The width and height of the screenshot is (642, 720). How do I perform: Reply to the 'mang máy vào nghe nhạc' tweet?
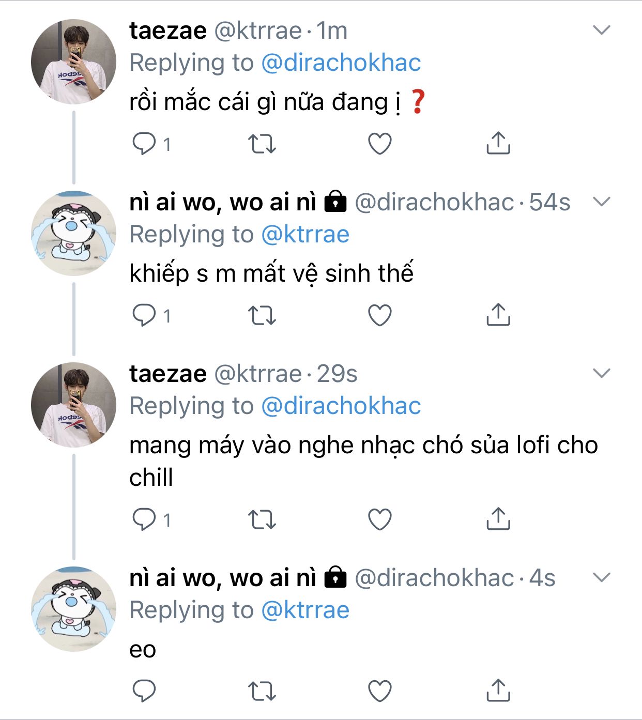pos(144,519)
